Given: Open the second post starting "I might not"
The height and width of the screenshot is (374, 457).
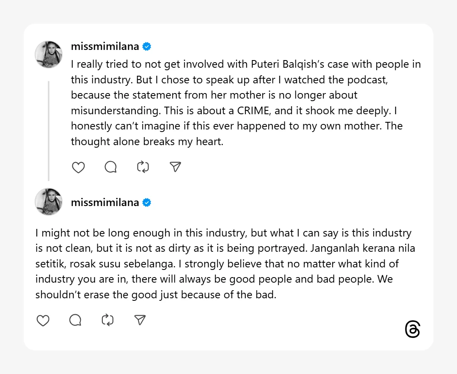Looking at the screenshot, I should click(x=223, y=264).
